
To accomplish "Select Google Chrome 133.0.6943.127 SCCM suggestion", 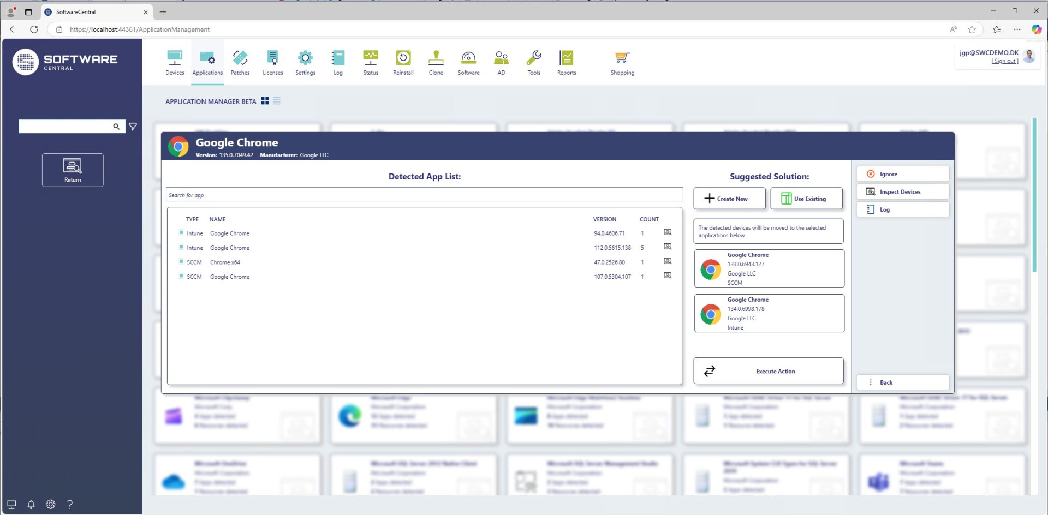I will (769, 268).
